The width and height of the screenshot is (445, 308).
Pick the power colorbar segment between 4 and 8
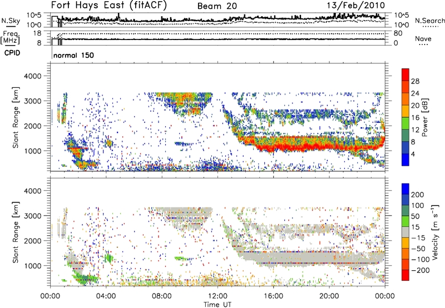click(x=406, y=148)
